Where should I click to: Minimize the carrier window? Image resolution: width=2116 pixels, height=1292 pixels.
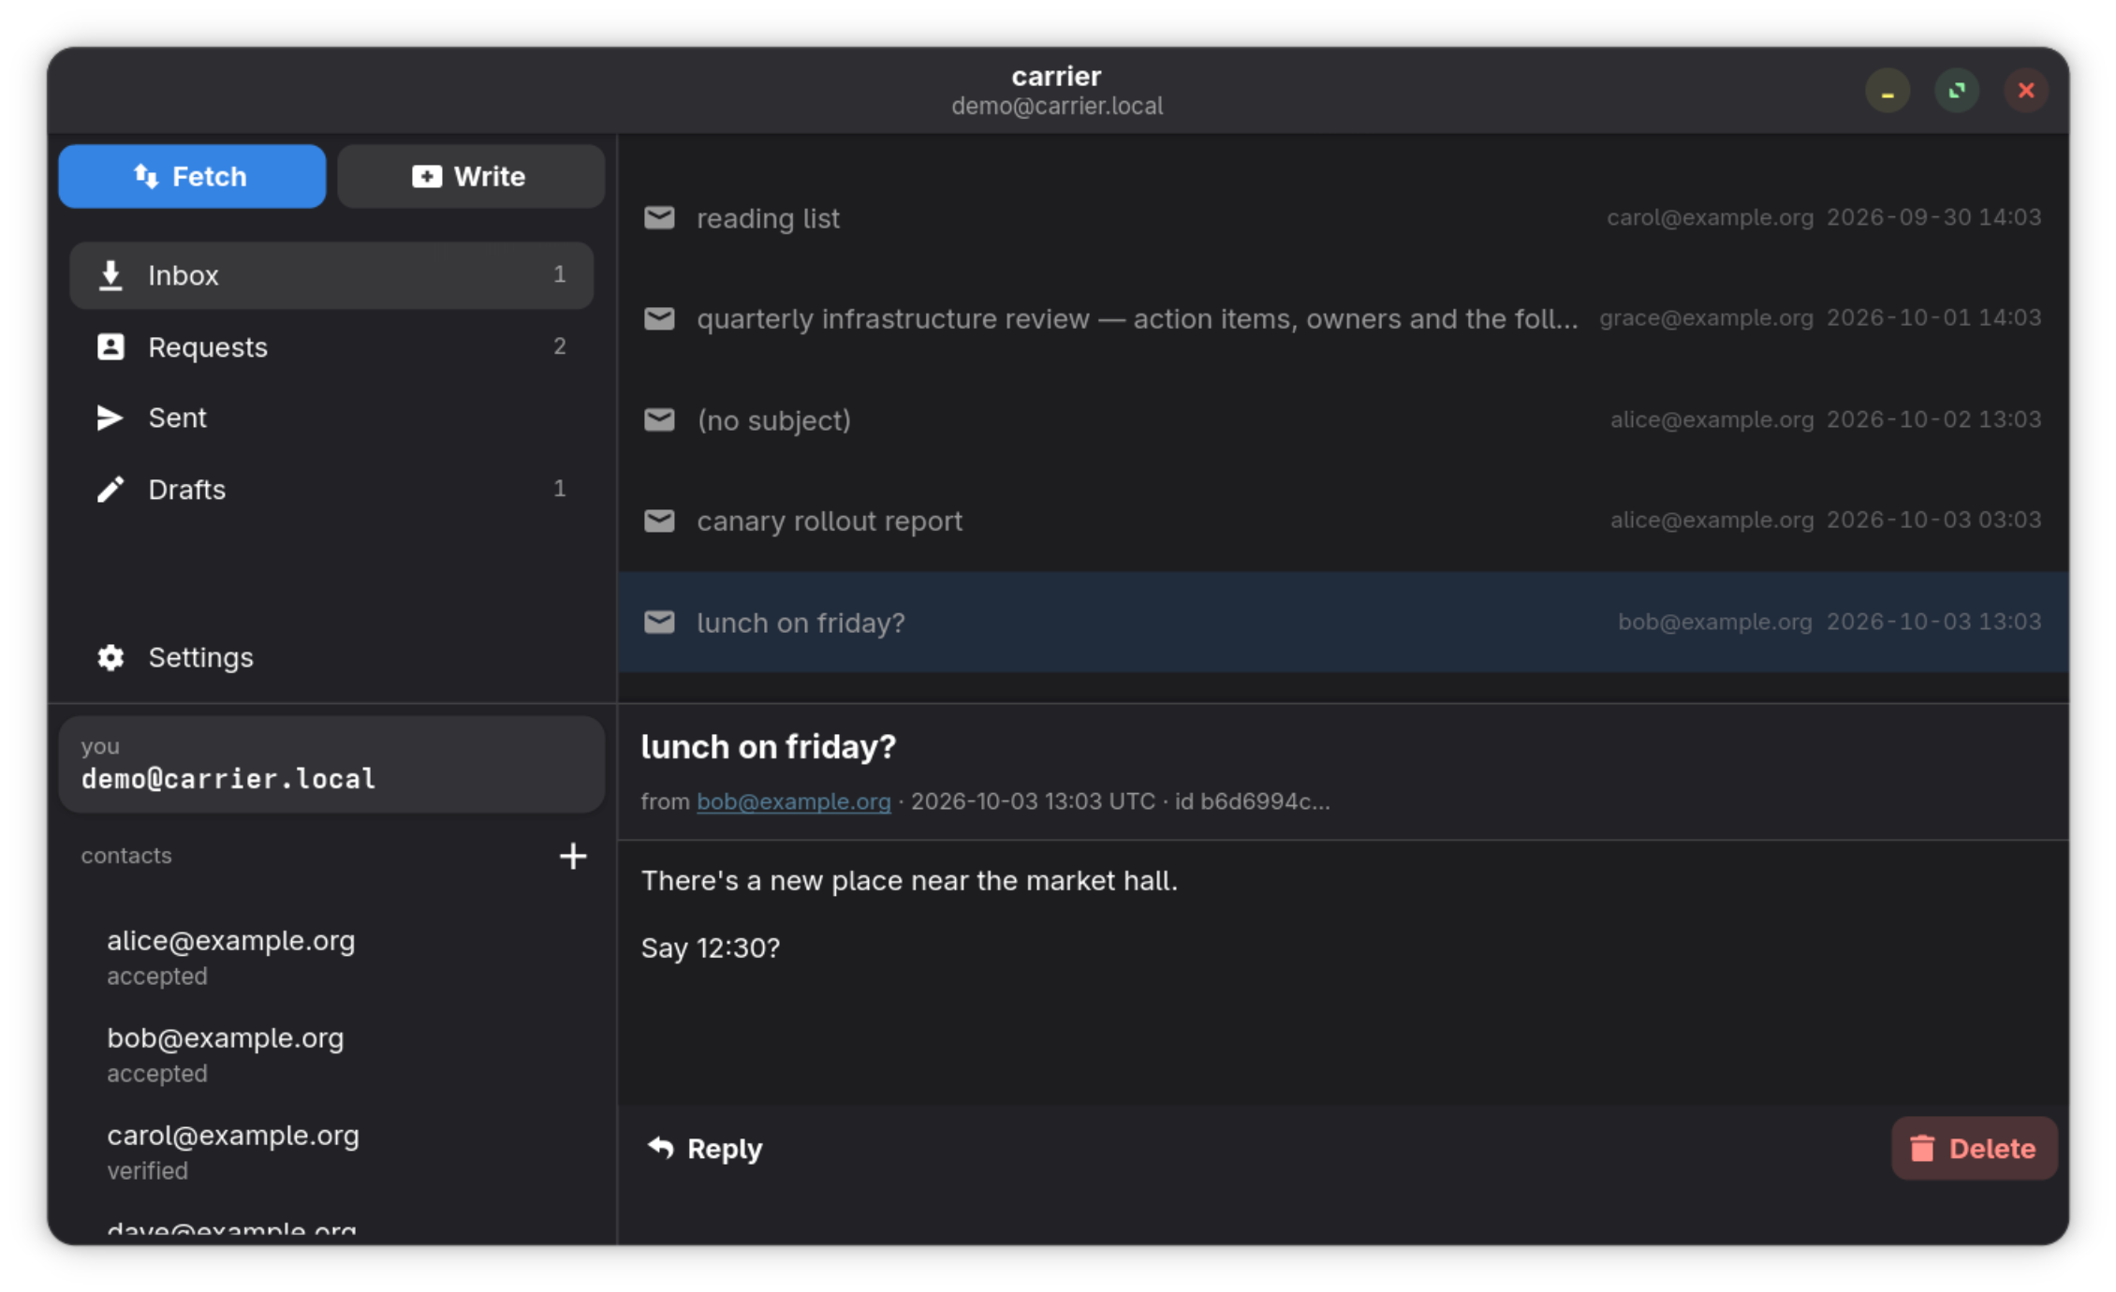tap(1888, 91)
